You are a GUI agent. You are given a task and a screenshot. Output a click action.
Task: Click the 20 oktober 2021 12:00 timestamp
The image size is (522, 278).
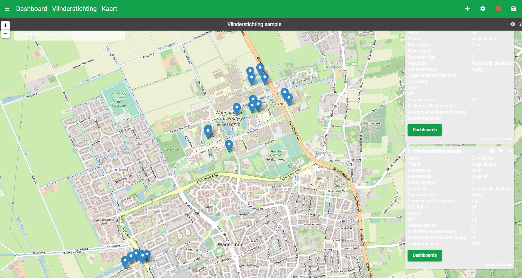point(495,139)
